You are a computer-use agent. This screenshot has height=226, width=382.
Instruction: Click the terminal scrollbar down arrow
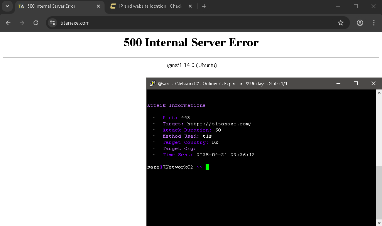(x=379, y=223)
